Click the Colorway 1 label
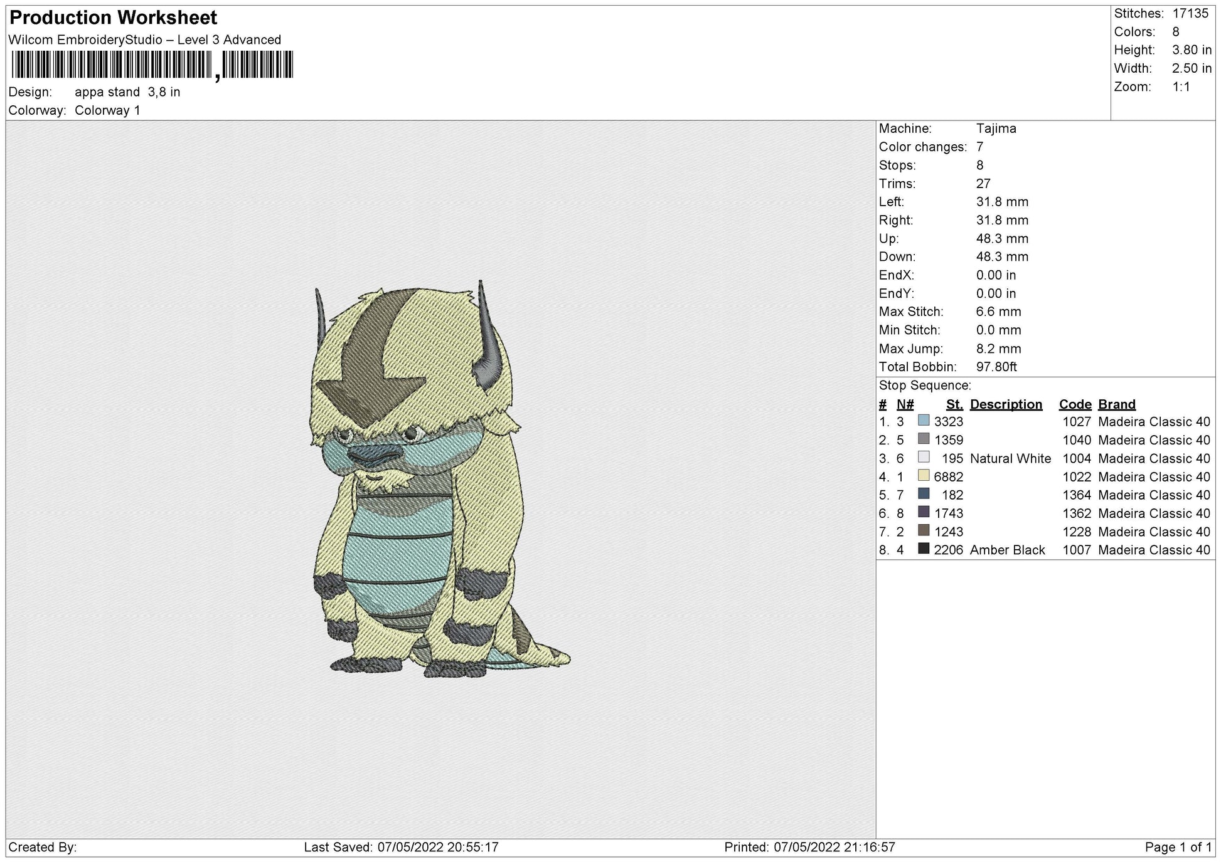 click(109, 108)
